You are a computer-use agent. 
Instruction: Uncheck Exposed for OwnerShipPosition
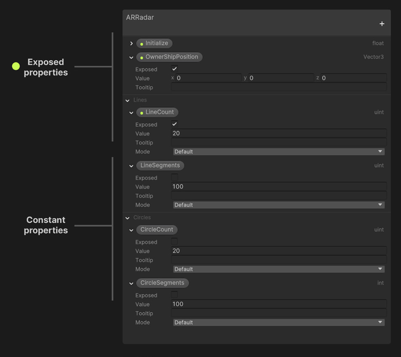coord(174,69)
